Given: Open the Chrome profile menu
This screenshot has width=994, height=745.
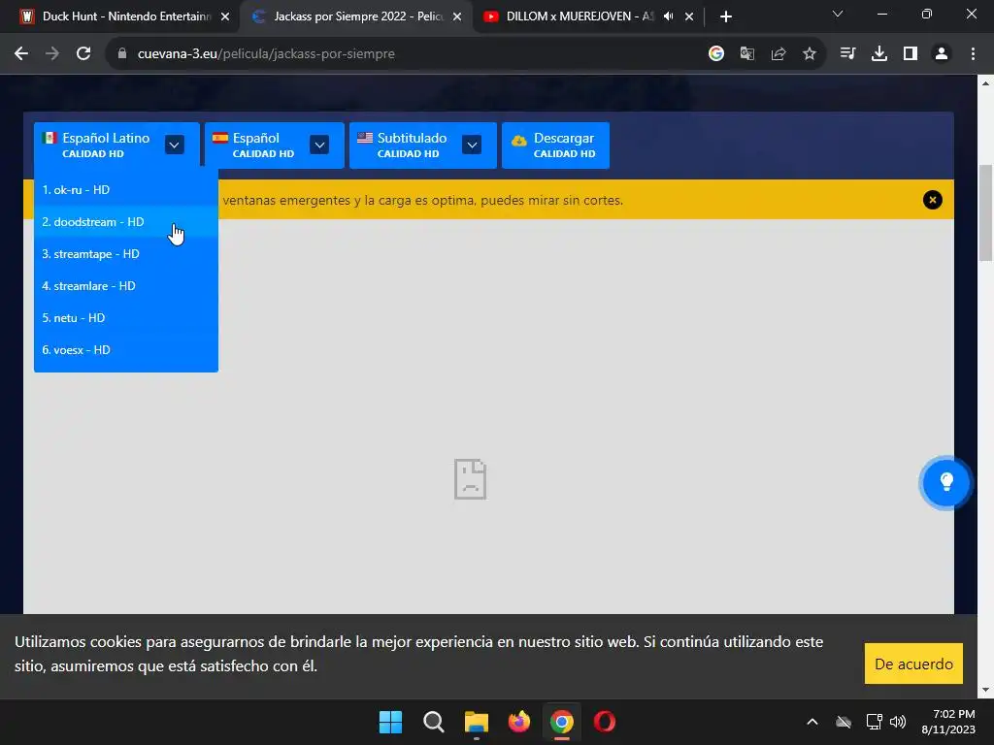Looking at the screenshot, I should point(942,54).
